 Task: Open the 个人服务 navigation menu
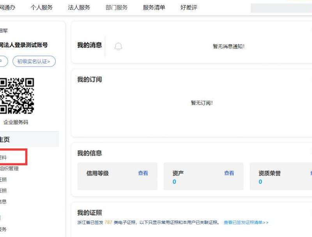coord(41,7)
